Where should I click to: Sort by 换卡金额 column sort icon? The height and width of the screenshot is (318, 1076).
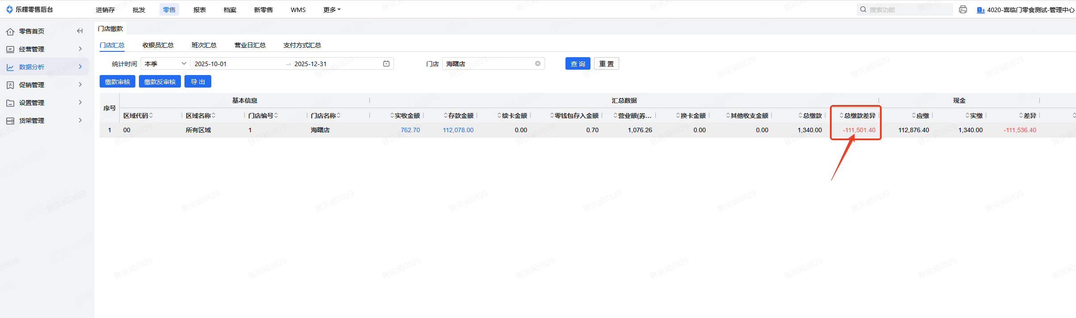pyautogui.click(x=678, y=116)
